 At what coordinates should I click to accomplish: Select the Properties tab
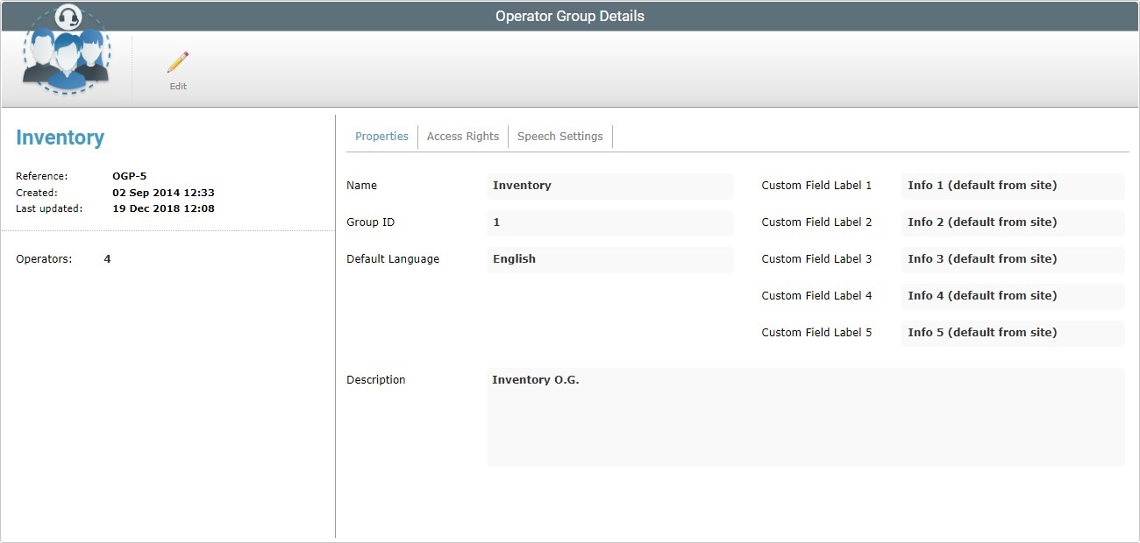381,136
